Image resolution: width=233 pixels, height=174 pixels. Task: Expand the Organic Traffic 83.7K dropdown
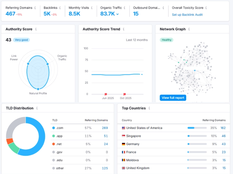tap(117, 14)
